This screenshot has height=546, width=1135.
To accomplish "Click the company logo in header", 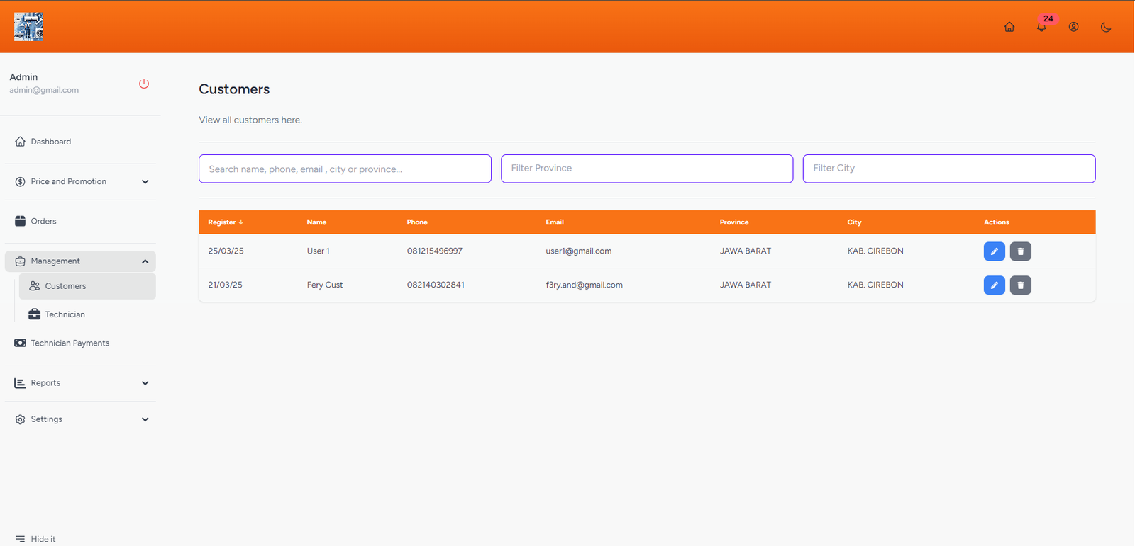I will point(29,27).
